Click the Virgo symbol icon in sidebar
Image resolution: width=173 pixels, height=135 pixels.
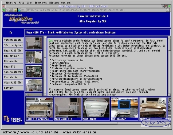tap(6, 119)
